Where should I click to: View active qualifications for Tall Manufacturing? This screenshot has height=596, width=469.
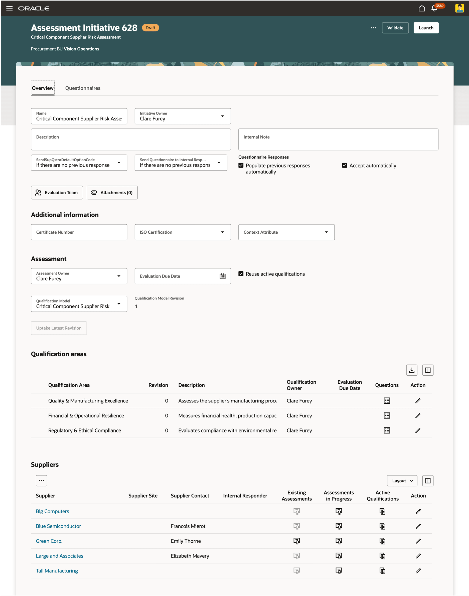pyautogui.click(x=383, y=570)
